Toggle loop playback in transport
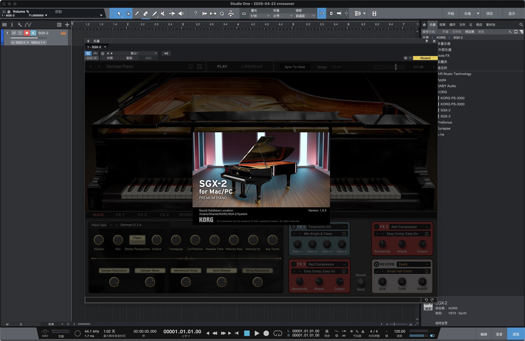This screenshot has height=341, width=525. click(278, 333)
